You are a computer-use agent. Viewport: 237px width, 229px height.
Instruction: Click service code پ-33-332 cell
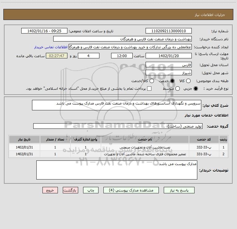point(204,147)
